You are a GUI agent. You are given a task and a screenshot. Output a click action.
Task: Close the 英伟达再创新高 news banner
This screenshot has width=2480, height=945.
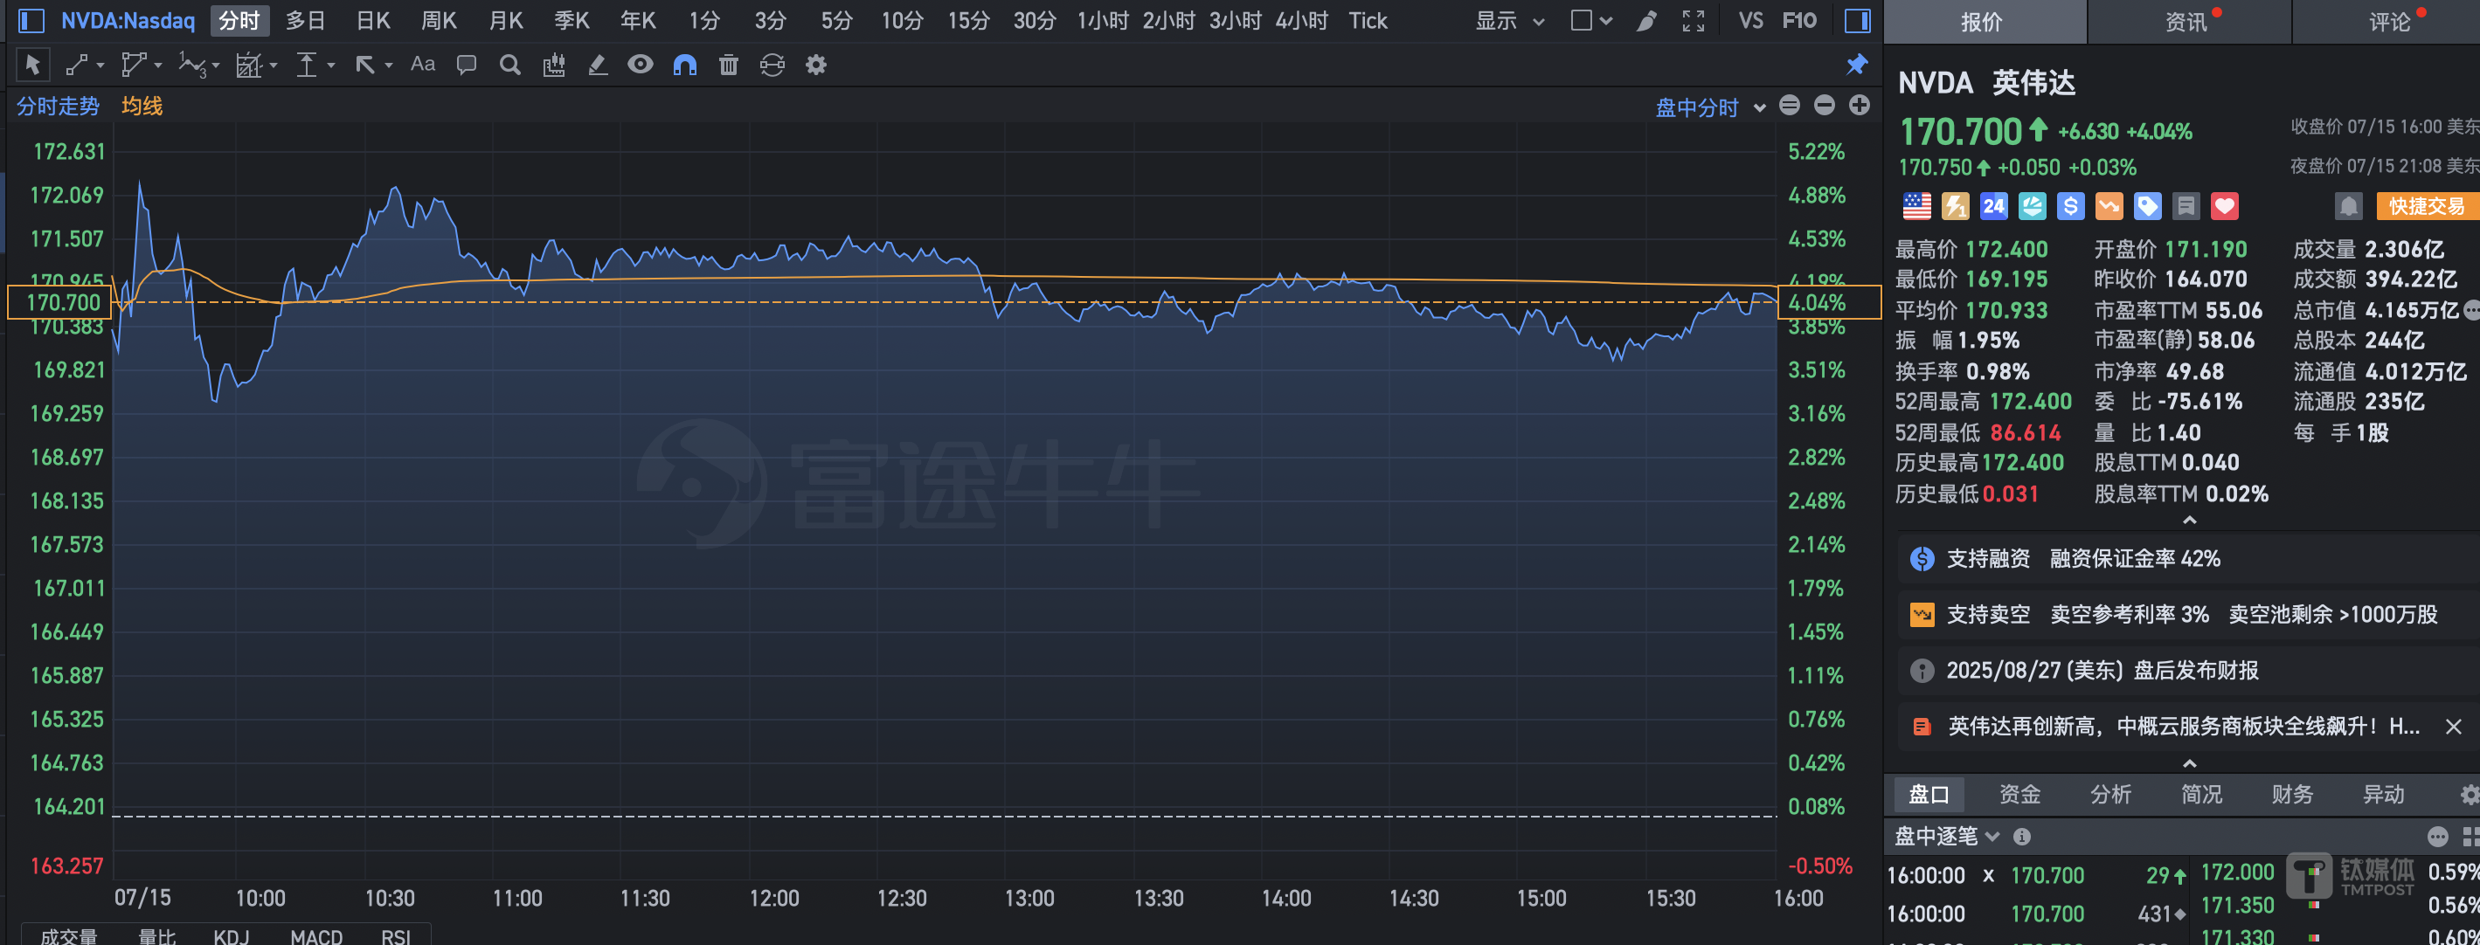(2453, 727)
